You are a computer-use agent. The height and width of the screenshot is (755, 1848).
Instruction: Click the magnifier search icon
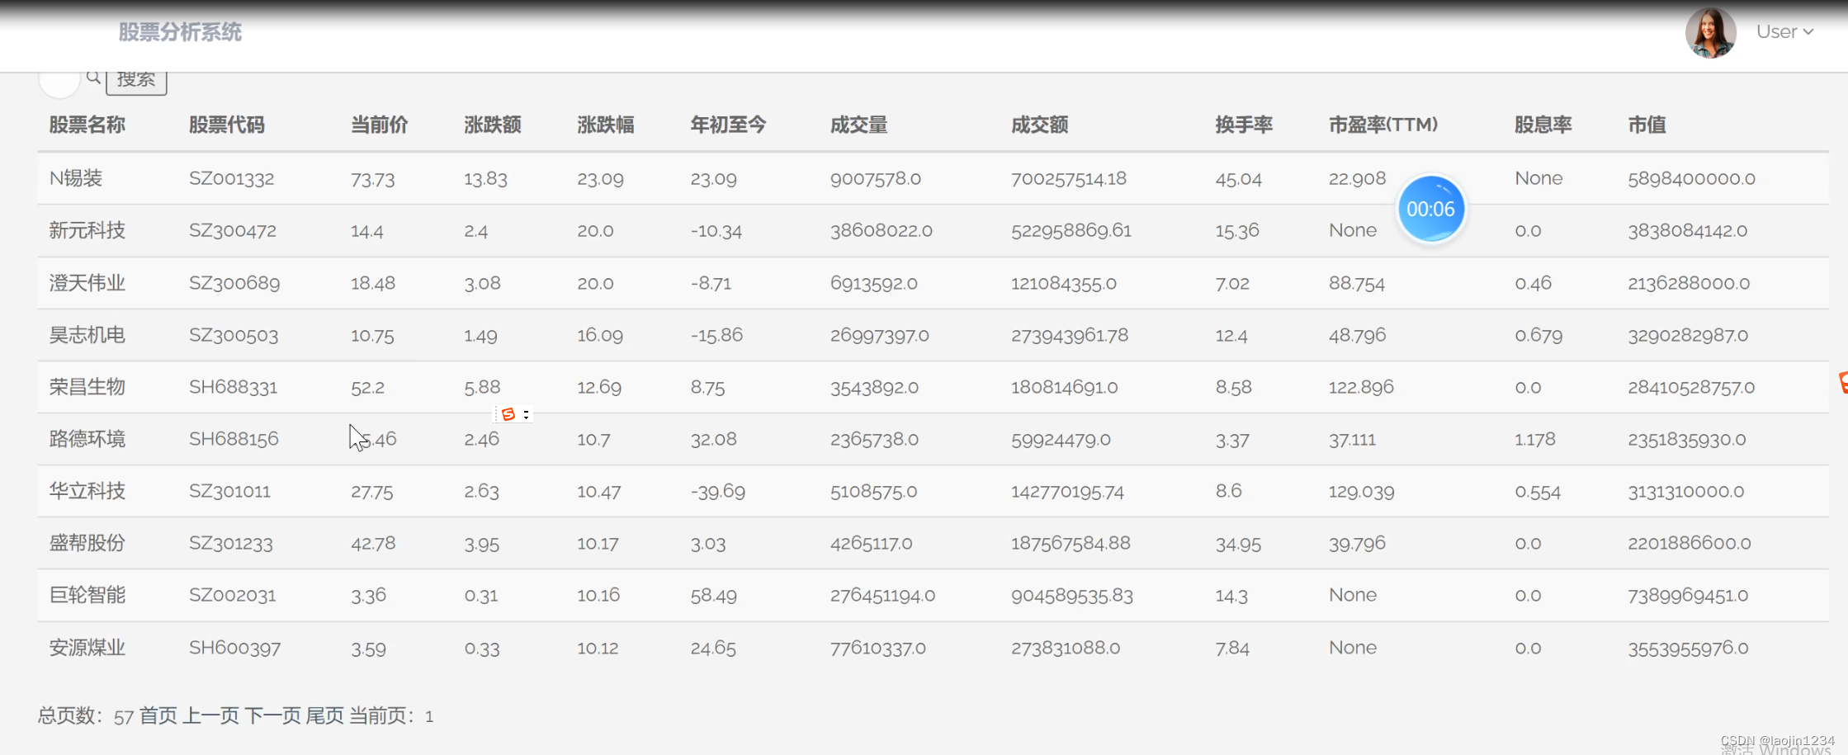(x=93, y=78)
